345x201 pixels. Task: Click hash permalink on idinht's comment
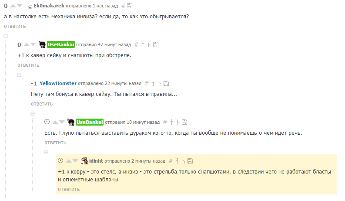[x=171, y=161]
